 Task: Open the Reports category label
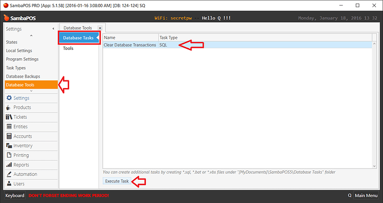(21, 165)
